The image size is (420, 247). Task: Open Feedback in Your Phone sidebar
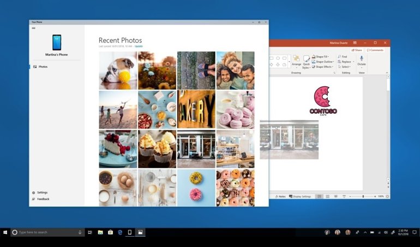pyautogui.click(x=43, y=199)
